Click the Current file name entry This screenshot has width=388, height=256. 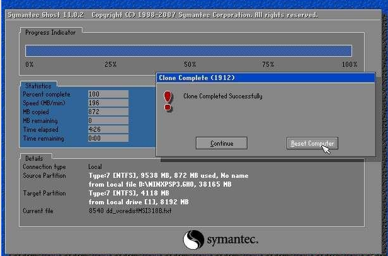[x=130, y=210]
